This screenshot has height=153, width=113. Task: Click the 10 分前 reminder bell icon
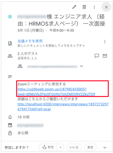[x=10, y=117]
